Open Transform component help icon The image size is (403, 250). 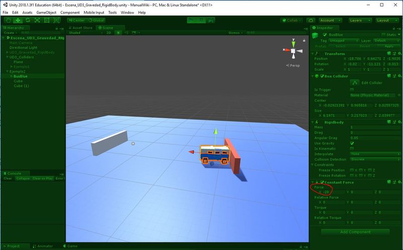[x=389, y=53]
